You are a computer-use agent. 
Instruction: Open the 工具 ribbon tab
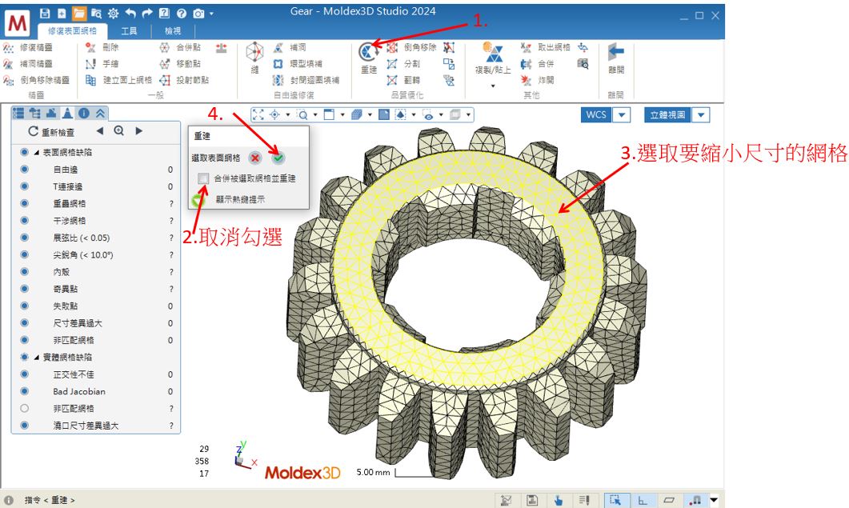coord(129,31)
